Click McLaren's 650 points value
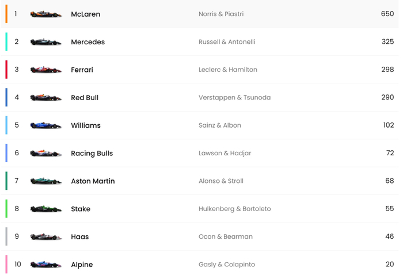The width and height of the screenshot is (403, 279). click(x=387, y=14)
